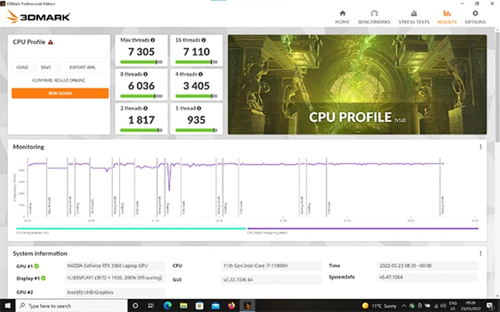Click the Load button

(x=22, y=67)
